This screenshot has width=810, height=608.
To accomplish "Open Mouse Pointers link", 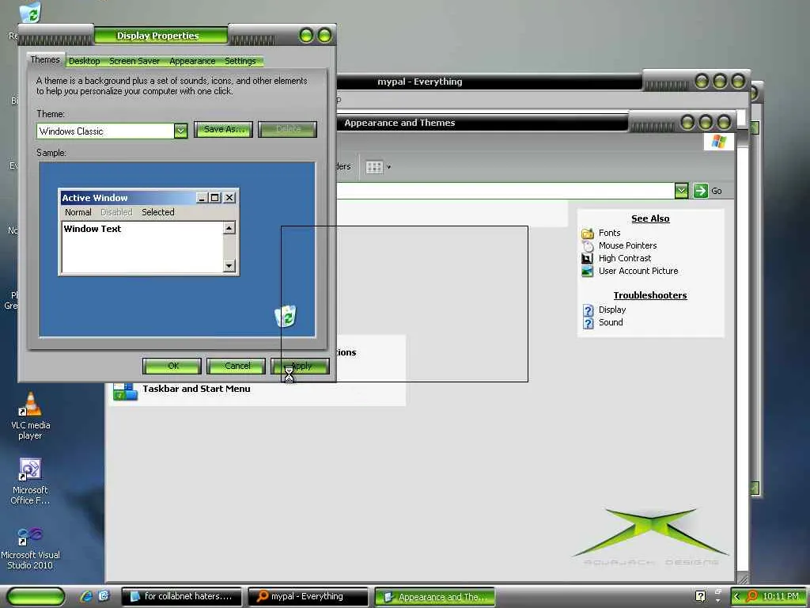I will click(627, 245).
